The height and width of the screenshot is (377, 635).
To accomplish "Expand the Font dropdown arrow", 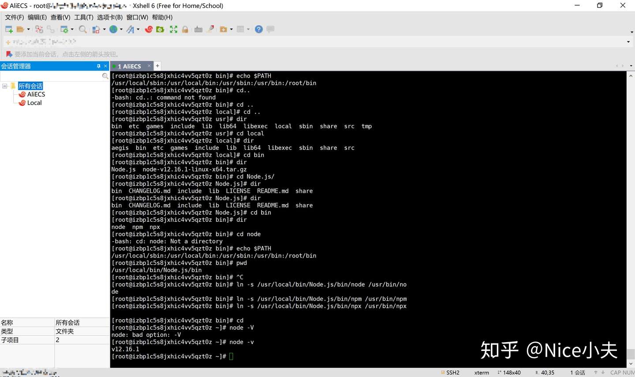I will [138, 30].
